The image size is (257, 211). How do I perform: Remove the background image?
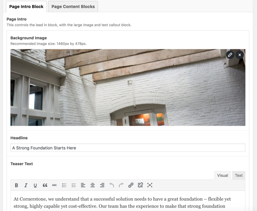tap(240, 55)
